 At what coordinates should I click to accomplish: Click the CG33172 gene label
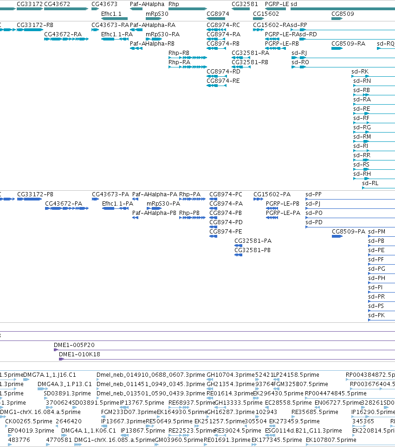tap(30, 4)
